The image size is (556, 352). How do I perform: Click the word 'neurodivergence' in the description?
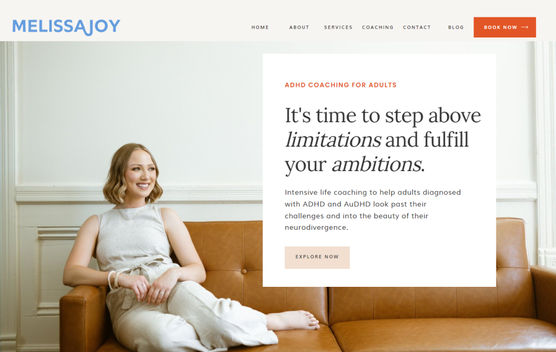[315, 228]
